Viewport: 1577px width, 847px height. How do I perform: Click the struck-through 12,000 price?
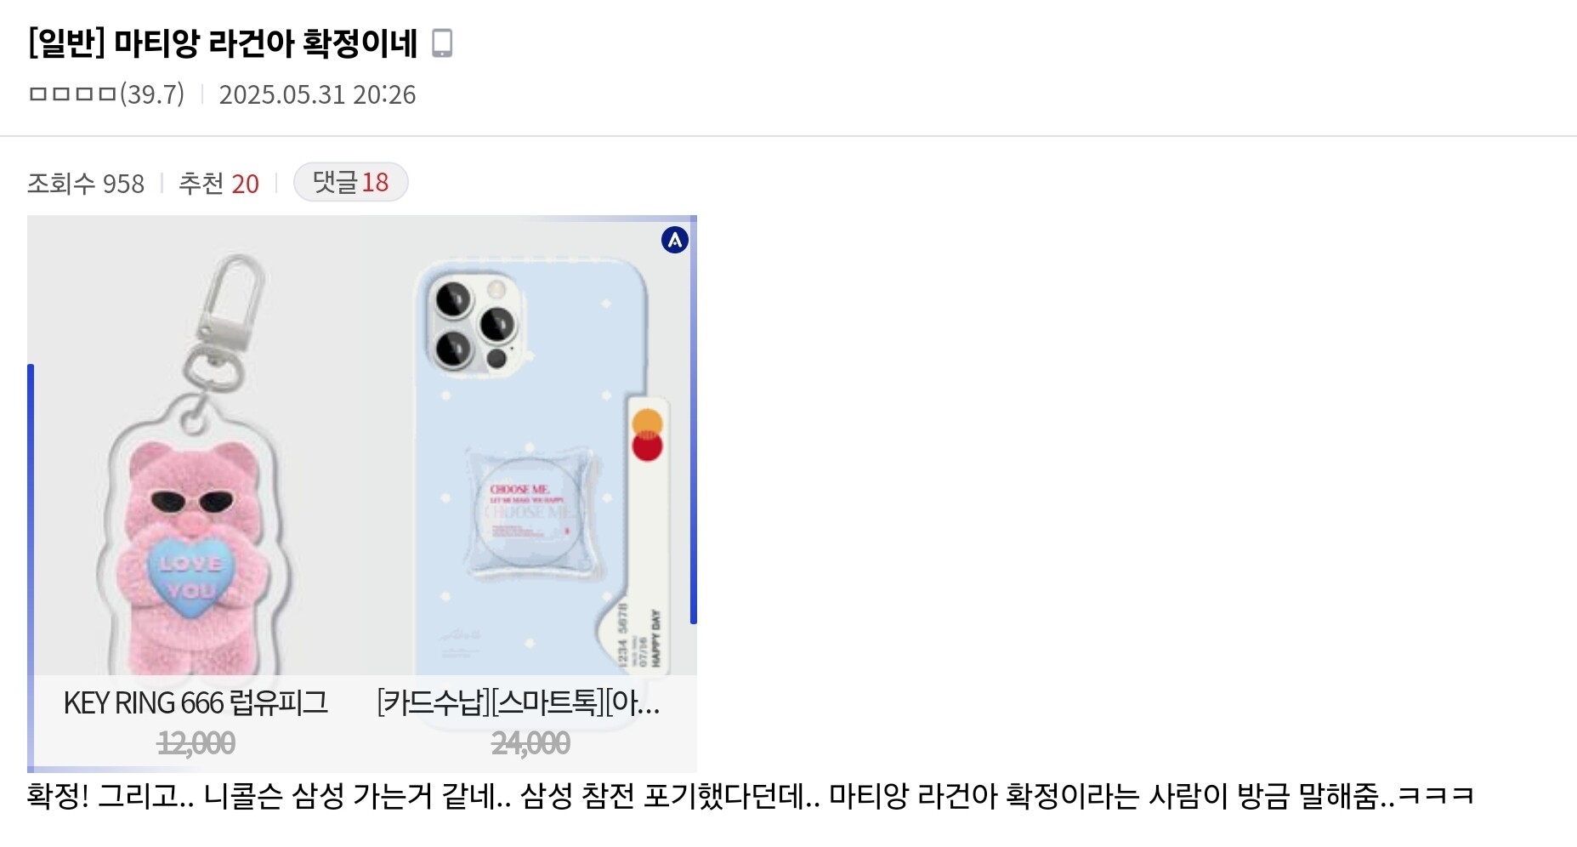pyautogui.click(x=196, y=743)
